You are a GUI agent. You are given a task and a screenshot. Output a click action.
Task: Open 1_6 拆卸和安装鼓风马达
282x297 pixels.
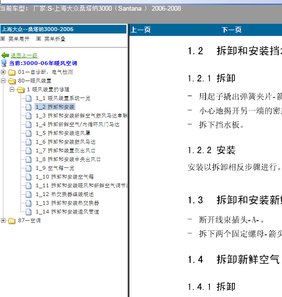tap(66, 142)
